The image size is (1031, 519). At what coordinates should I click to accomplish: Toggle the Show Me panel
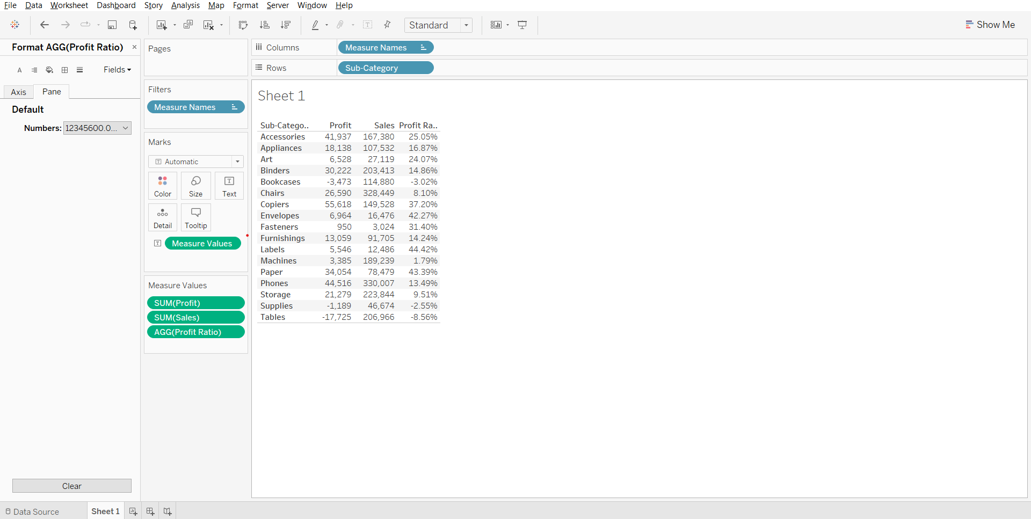(990, 25)
